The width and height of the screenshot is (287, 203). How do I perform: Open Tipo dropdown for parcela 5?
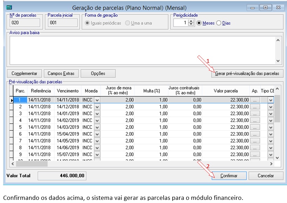[x=271, y=127]
